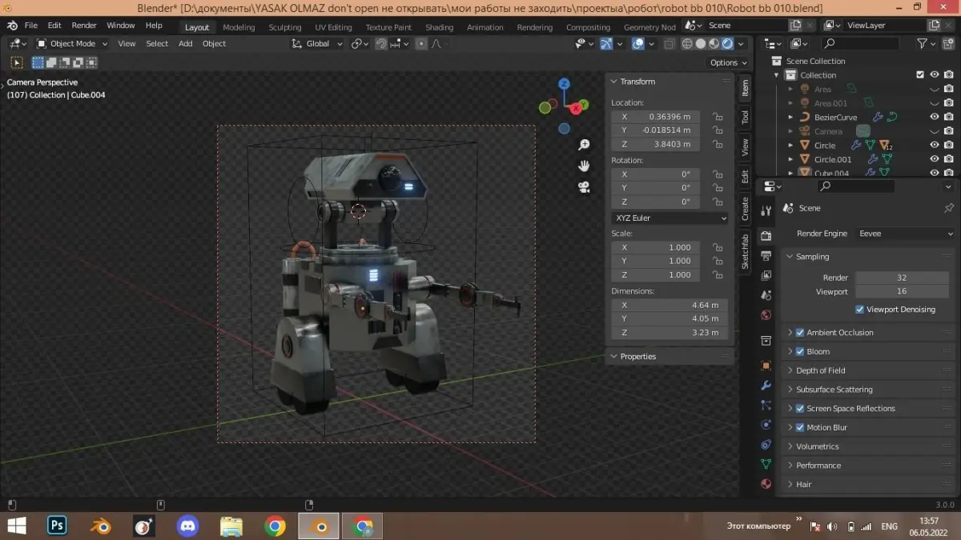Expand the Depth of Field panel

820,370
